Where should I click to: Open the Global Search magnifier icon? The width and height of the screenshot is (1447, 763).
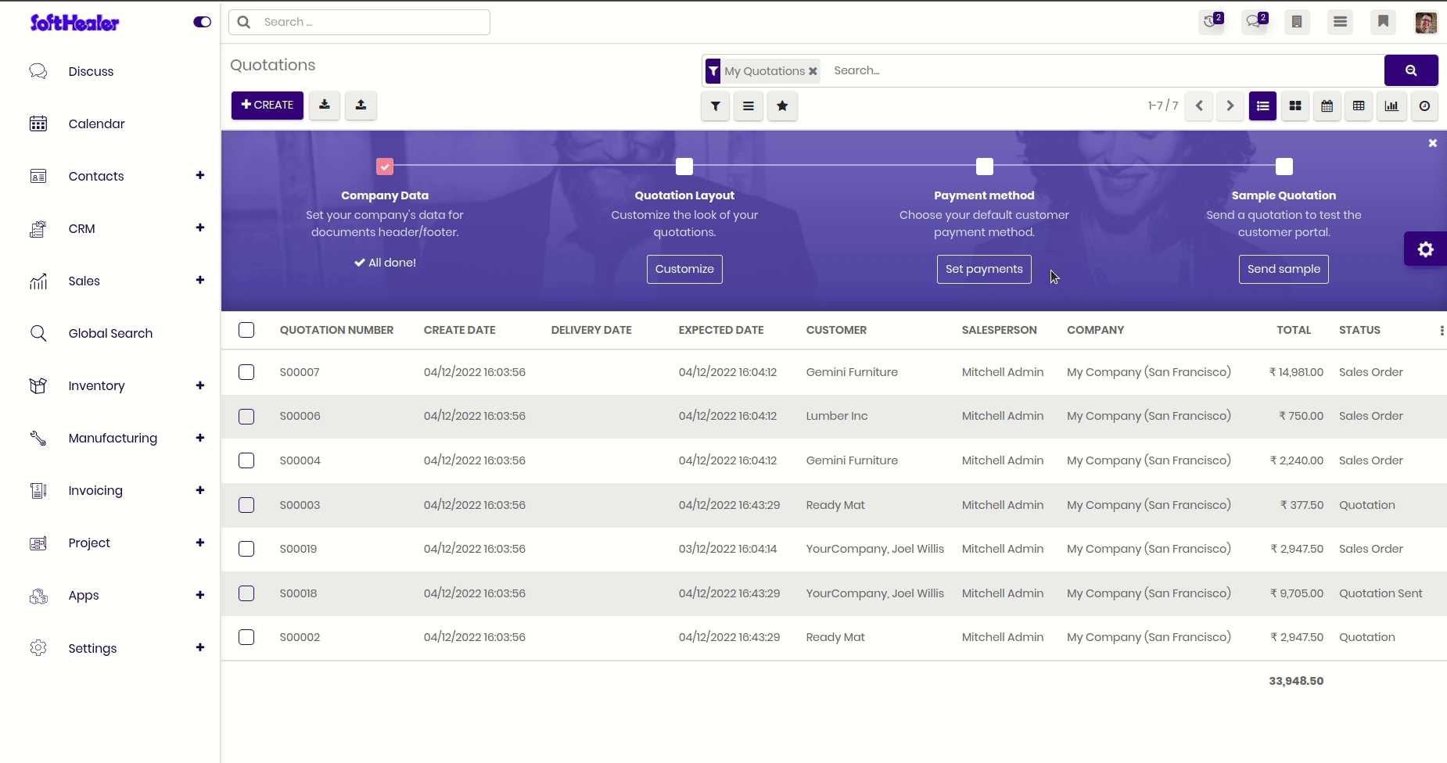38,333
